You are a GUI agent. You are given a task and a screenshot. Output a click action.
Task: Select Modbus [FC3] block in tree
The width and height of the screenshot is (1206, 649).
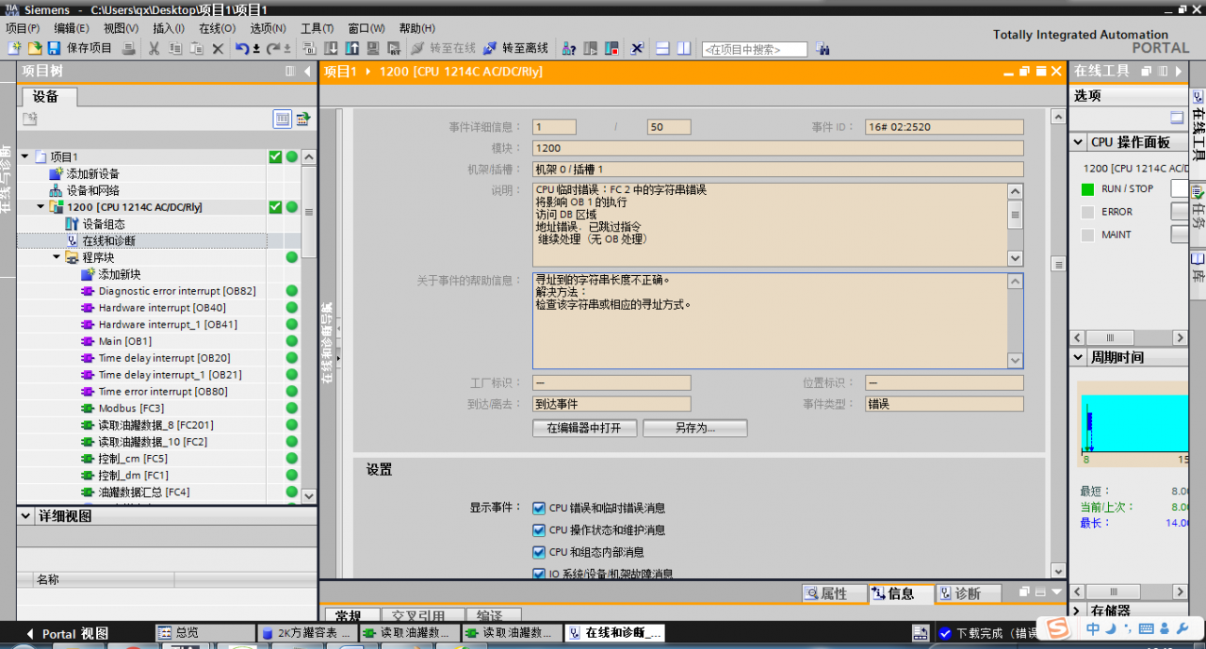coord(131,408)
